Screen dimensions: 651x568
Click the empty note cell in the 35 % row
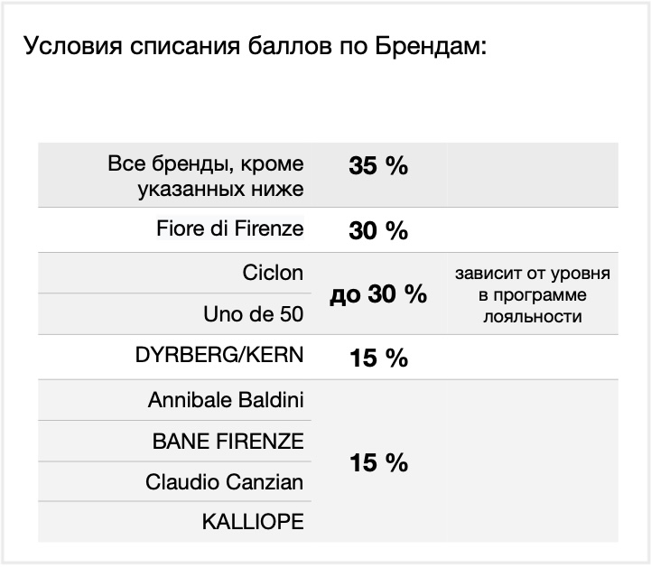(532, 175)
